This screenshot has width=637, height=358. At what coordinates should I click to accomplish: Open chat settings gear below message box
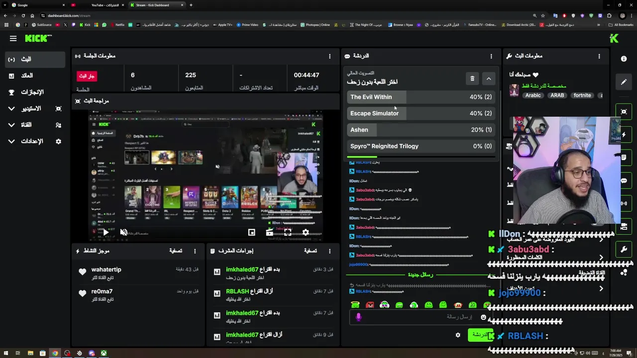tap(458, 335)
